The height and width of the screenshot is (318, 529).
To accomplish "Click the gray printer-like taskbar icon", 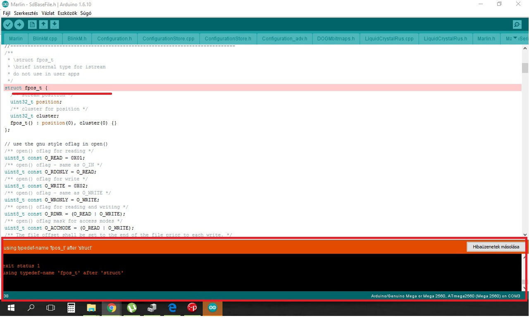I will click(152, 308).
